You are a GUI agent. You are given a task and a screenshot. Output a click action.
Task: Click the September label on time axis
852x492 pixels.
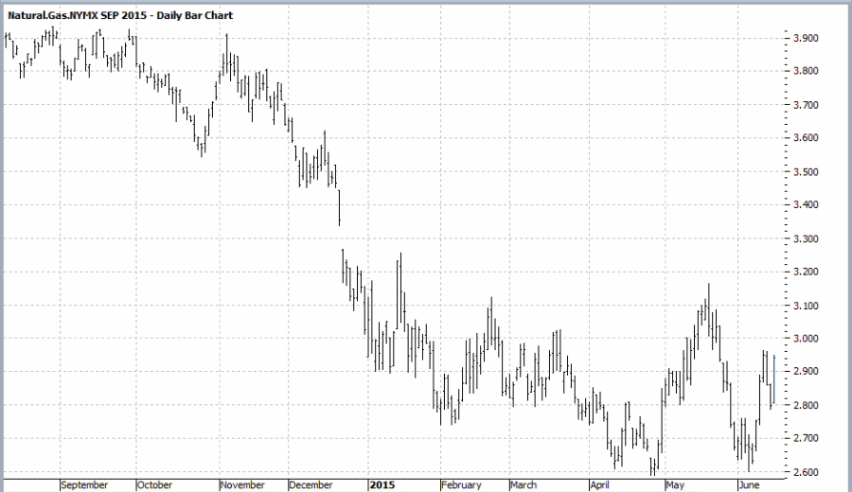(84, 485)
